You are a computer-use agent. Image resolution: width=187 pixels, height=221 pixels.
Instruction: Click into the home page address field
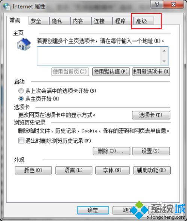(x=99, y=56)
